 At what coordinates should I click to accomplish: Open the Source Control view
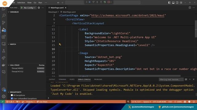click(x=4, y=23)
